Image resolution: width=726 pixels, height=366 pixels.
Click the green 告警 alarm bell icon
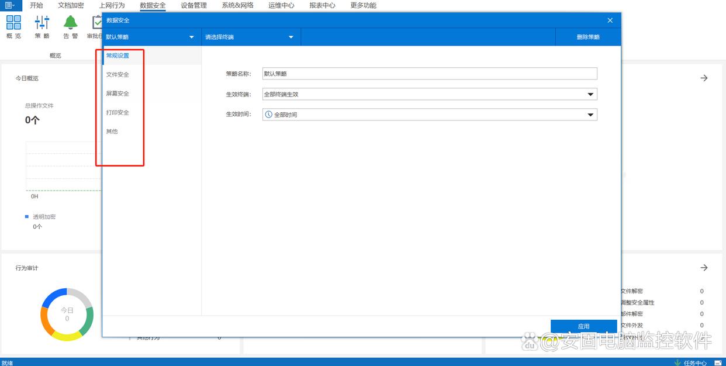[x=71, y=23]
